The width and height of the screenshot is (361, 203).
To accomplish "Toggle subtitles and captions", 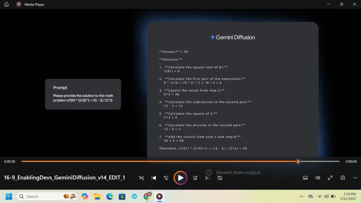I will [305, 178].
